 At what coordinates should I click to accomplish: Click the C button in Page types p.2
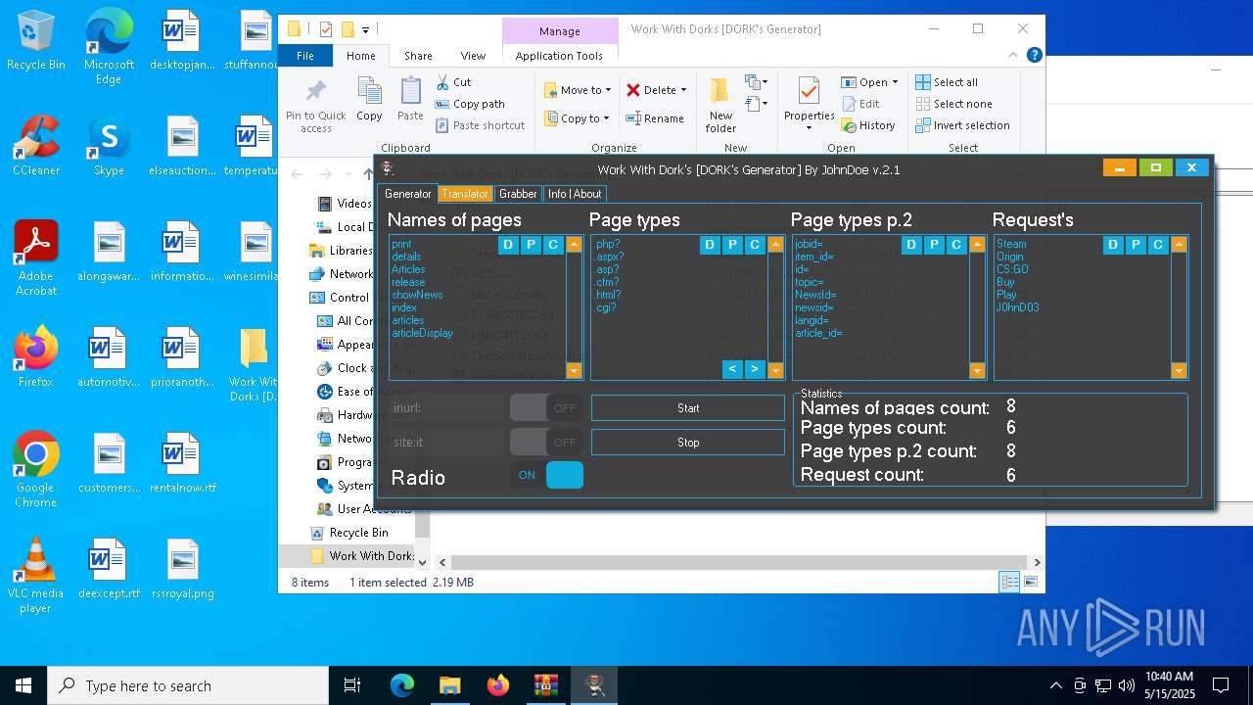coord(956,245)
